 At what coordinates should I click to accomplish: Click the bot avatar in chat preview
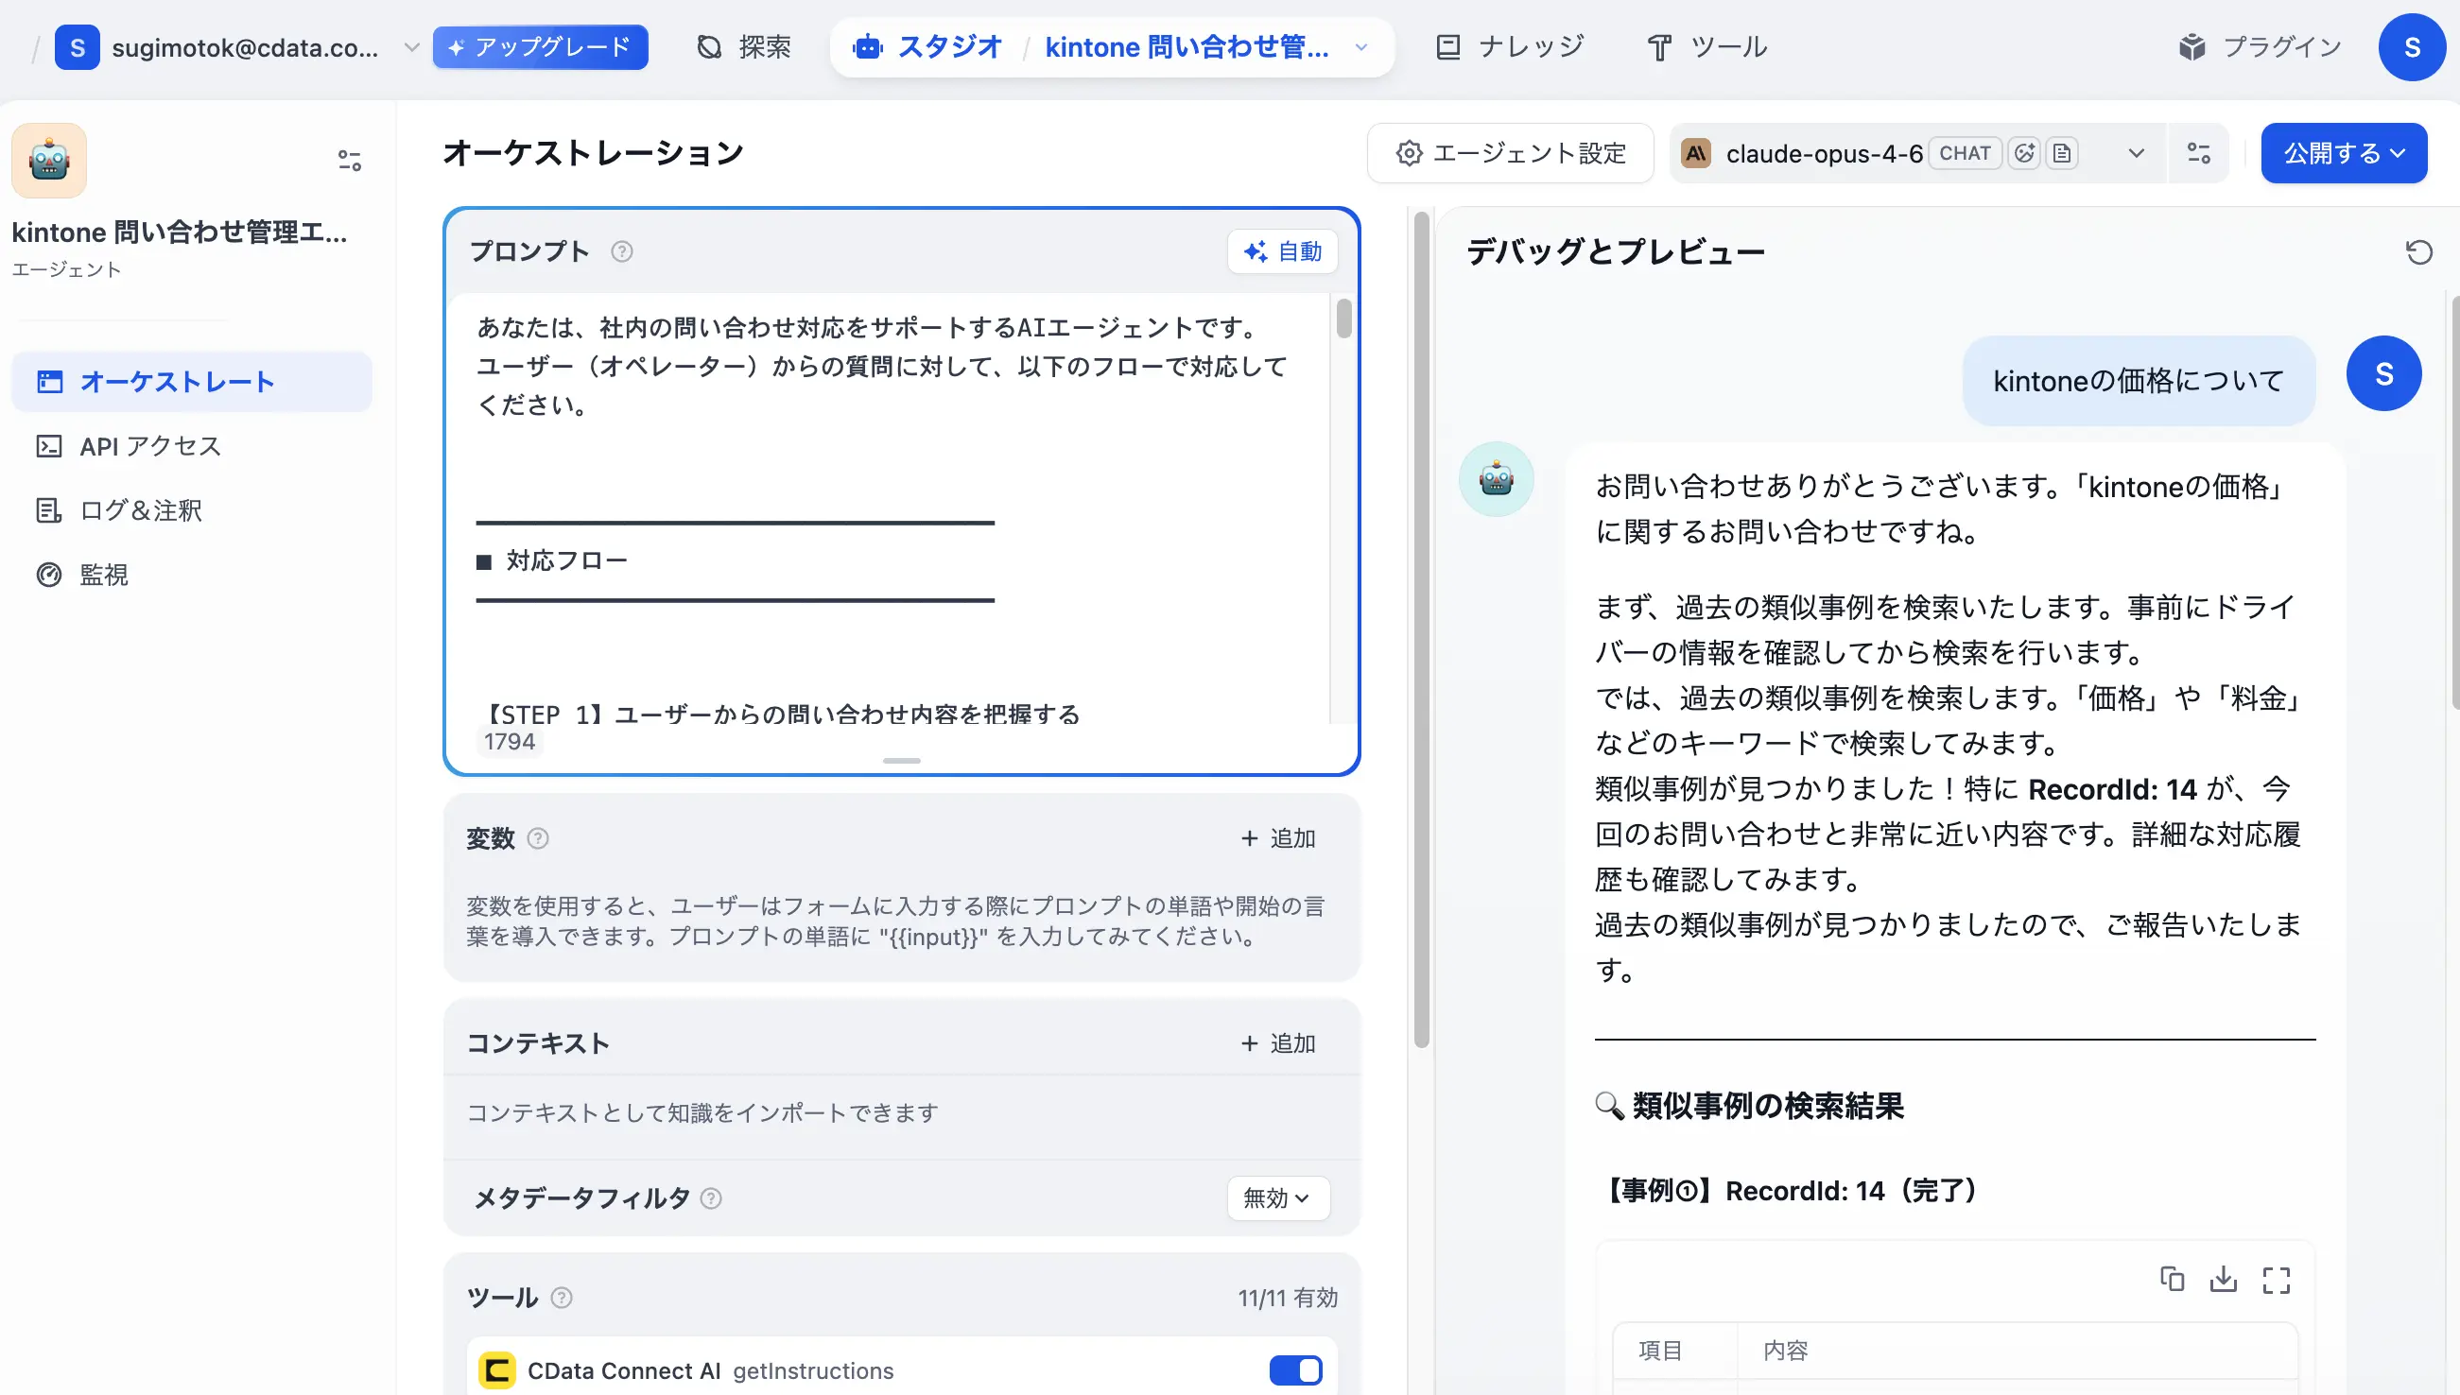click(1496, 479)
